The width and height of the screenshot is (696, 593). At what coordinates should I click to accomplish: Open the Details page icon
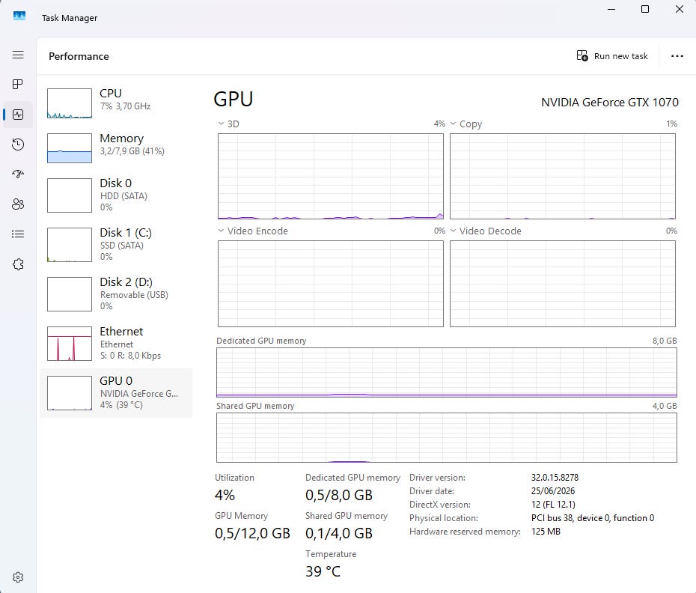coord(18,234)
